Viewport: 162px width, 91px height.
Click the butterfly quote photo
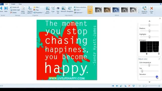click(x=67, y=50)
